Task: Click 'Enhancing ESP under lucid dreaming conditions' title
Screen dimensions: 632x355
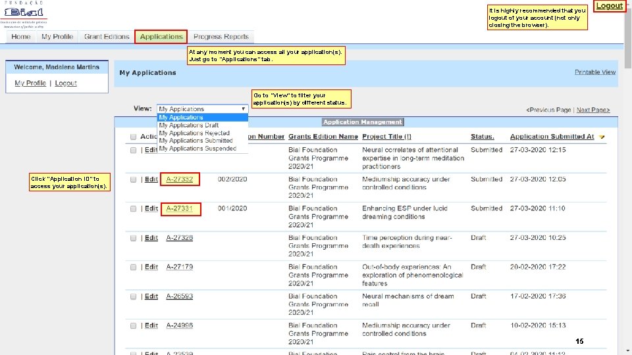Action: (405, 212)
